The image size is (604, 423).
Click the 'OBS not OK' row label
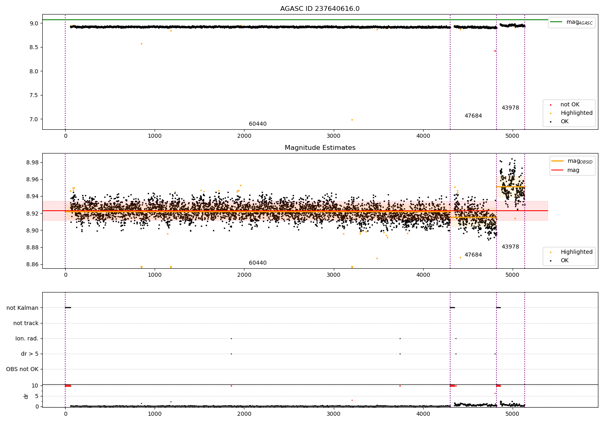click(x=22, y=369)
